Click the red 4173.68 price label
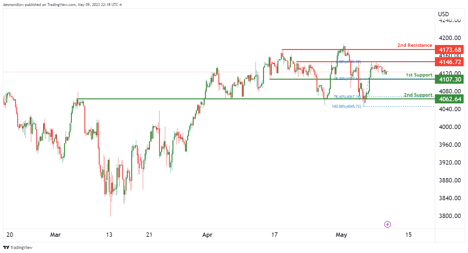The width and height of the screenshot is (468, 253). [x=450, y=50]
